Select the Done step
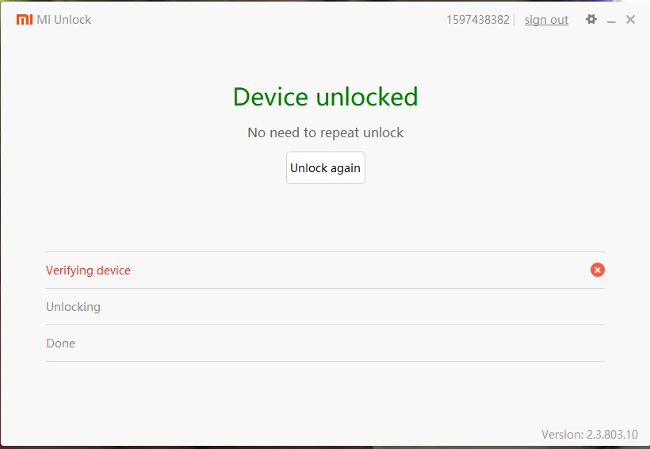This screenshot has height=449, width=650. pos(60,343)
